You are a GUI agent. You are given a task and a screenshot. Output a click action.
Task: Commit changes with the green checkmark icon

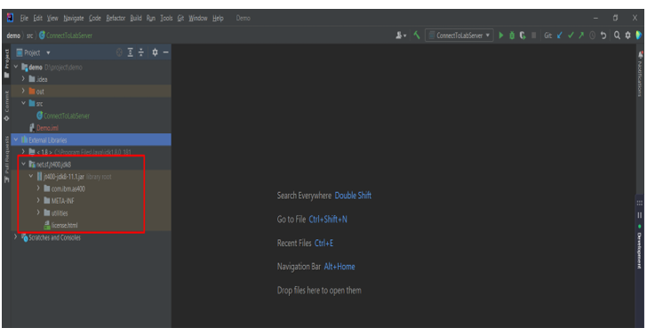point(571,36)
